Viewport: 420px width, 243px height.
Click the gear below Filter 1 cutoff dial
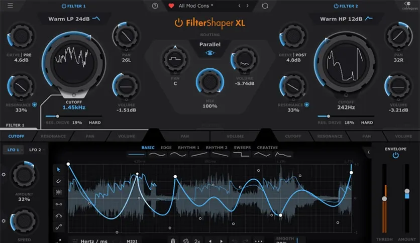tap(74, 95)
